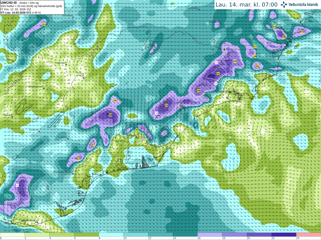Click the yellow 34 peak gust label
The width and height of the screenshot is (321, 240).
(218, 73)
